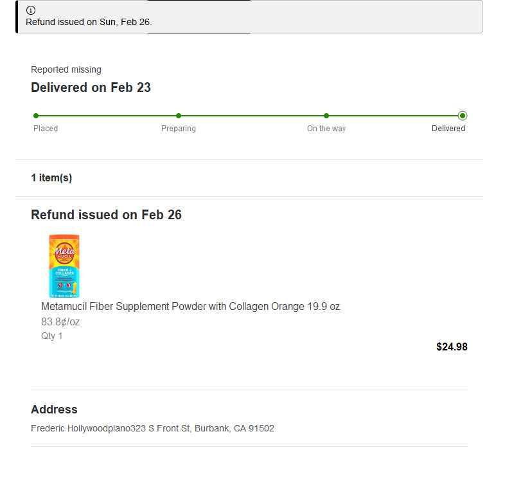The image size is (514, 488).
Task: Click the Qty 1 quantity text
Action: coord(52,336)
